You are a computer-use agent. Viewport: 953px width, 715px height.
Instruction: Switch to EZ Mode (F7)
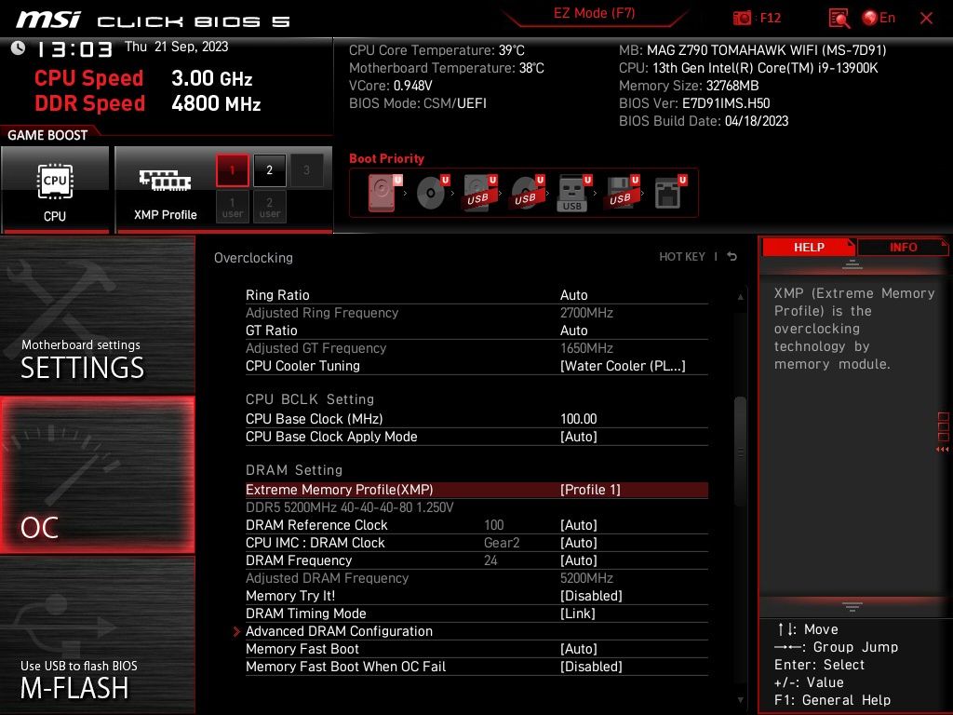(x=594, y=13)
